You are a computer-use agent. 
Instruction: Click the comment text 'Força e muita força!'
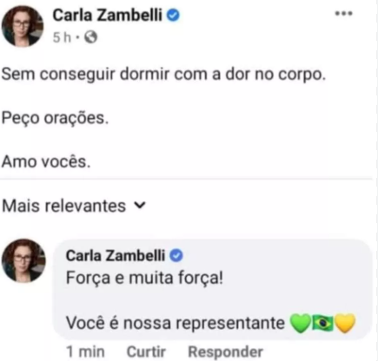coord(144,278)
